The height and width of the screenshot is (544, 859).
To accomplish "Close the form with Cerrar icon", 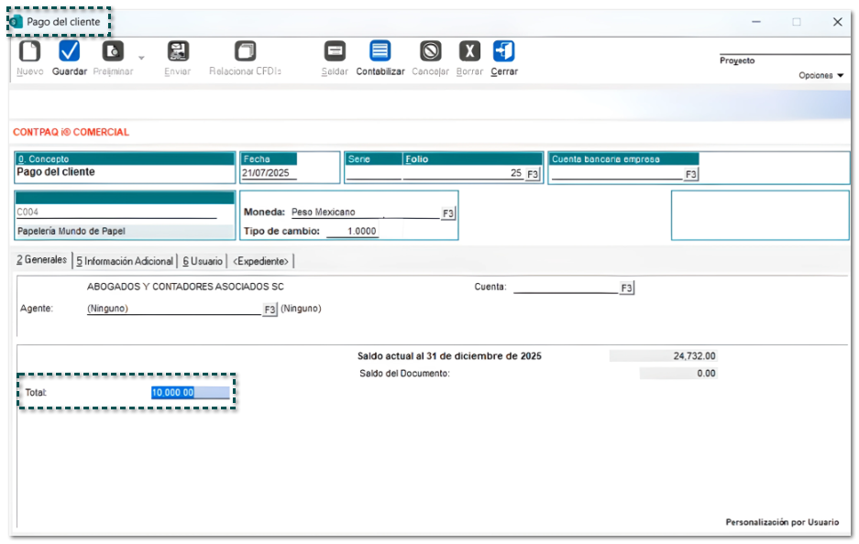I will 503,51.
